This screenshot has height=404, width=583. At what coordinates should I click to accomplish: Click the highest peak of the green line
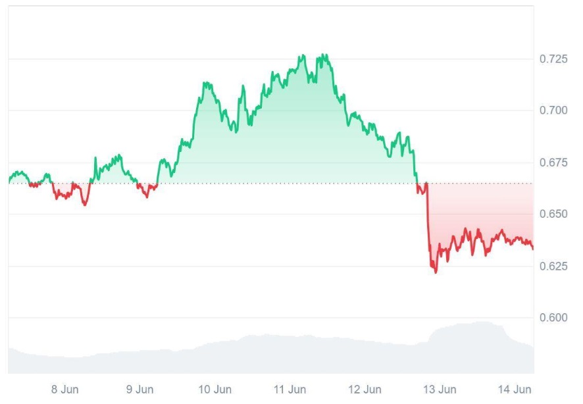click(x=323, y=55)
